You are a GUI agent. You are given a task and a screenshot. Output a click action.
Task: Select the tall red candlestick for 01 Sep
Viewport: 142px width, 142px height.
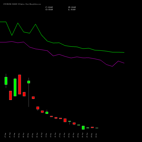tap(20, 84)
